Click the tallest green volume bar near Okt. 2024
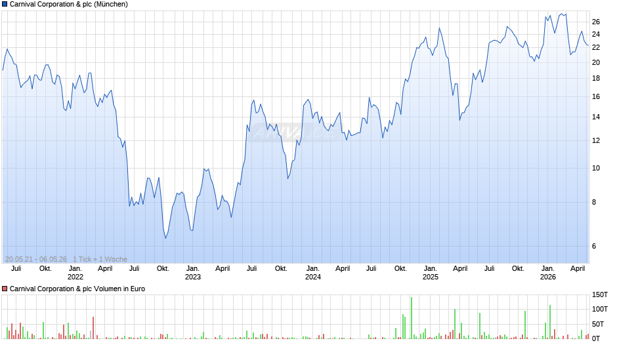Screen dimensions: 617x345 tap(412, 318)
